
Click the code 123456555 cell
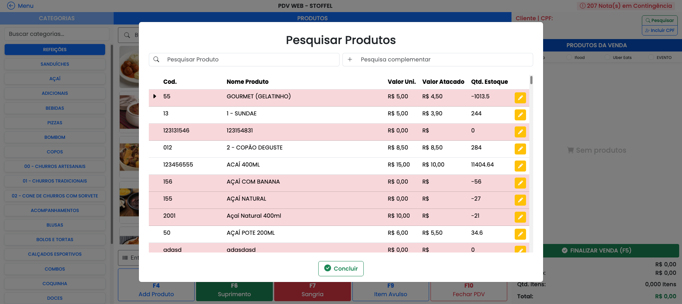click(178, 164)
